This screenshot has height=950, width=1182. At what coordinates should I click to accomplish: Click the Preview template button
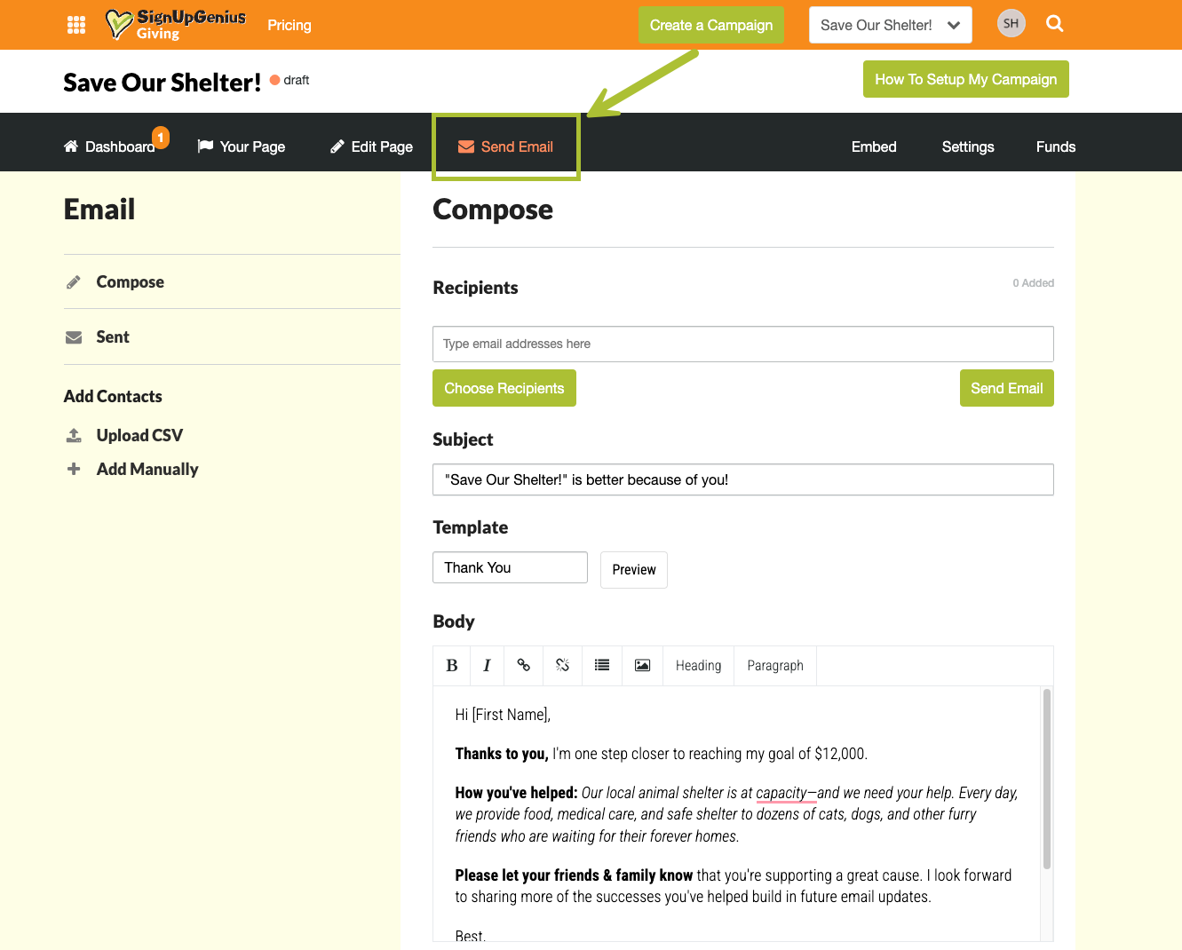click(633, 570)
